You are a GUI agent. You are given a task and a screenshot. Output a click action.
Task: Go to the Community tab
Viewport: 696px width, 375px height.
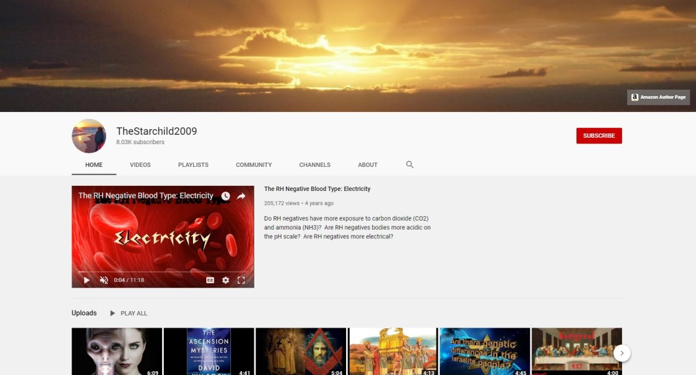pyautogui.click(x=254, y=165)
